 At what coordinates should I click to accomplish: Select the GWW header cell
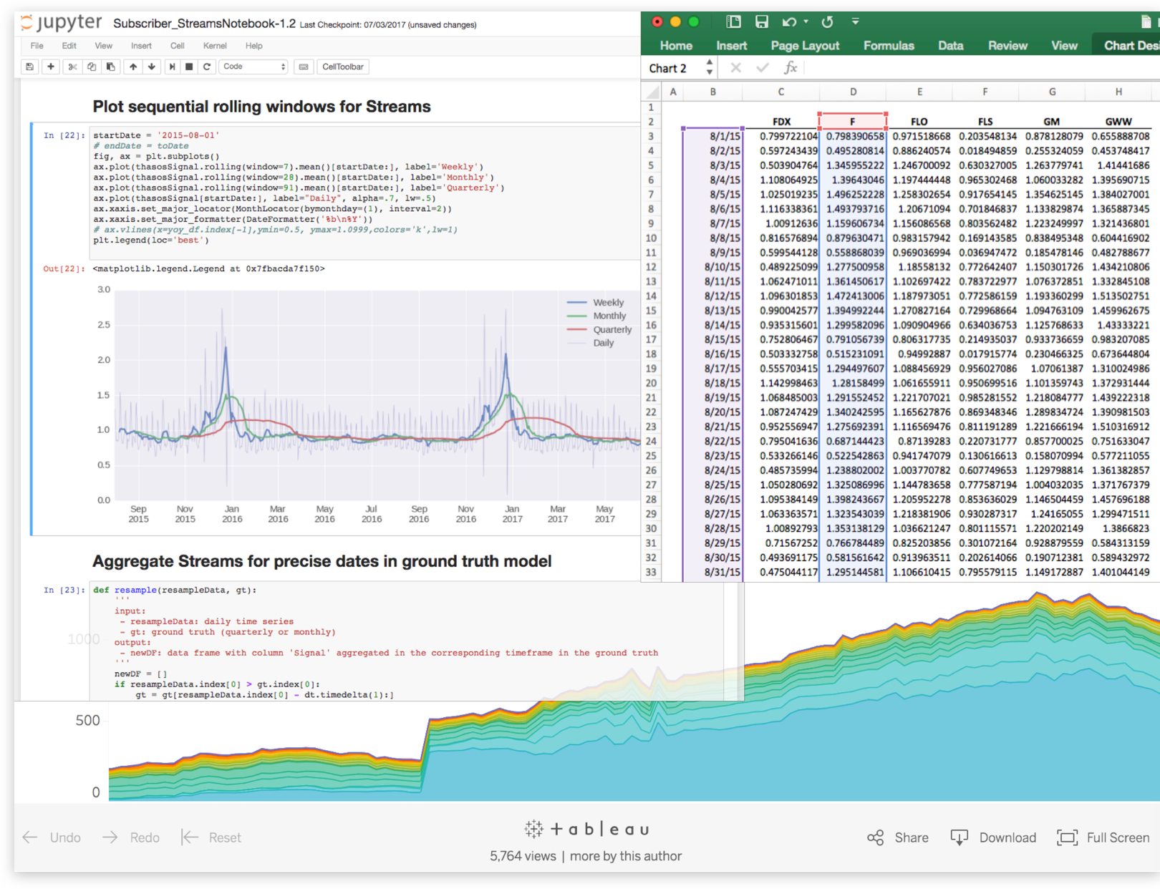tap(1118, 122)
